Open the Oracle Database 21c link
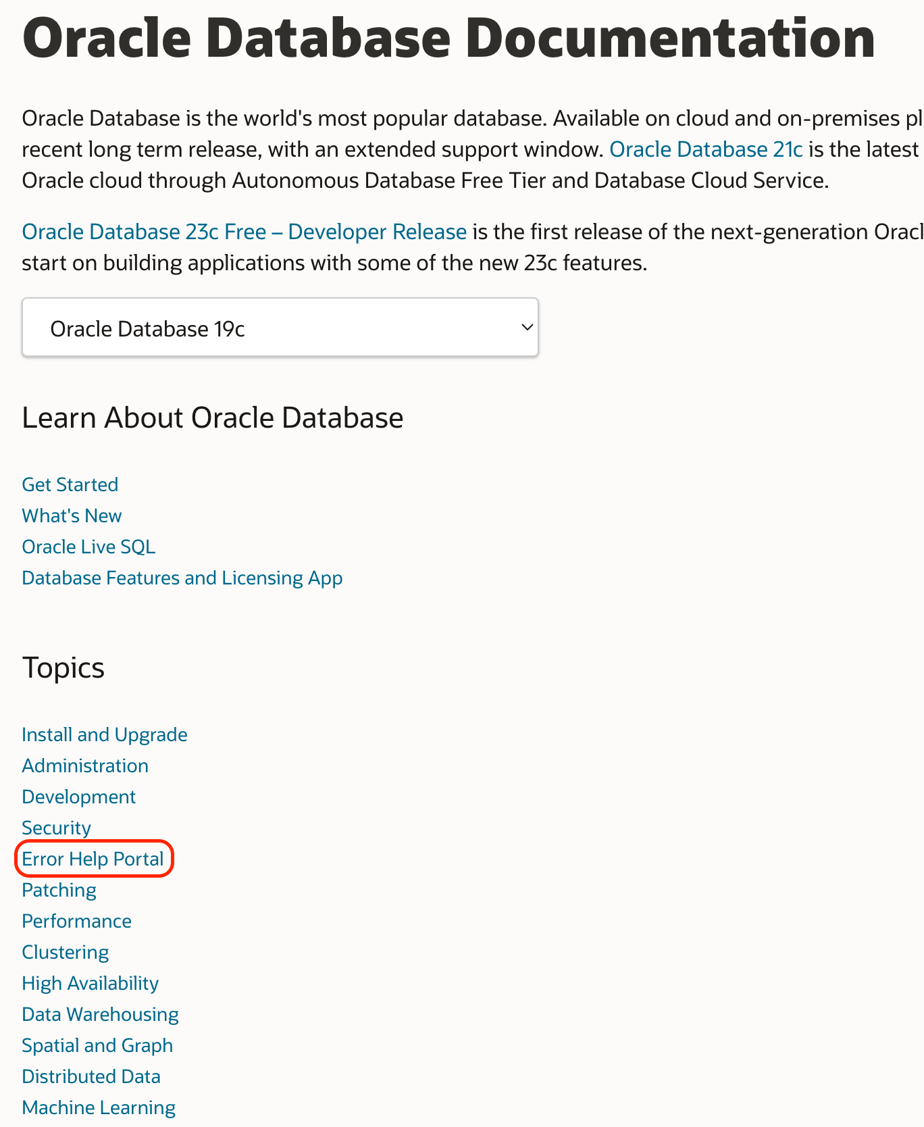Image resolution: width=924 pixels, height=1127 pixels. (x=706, y=149)
